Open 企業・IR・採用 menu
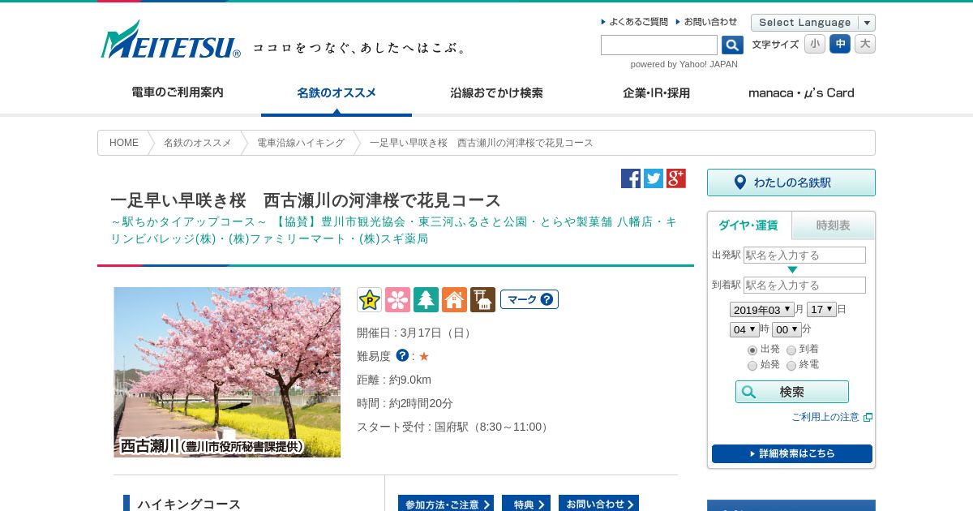This screenshot has height=511, width=973. point(657,92)
